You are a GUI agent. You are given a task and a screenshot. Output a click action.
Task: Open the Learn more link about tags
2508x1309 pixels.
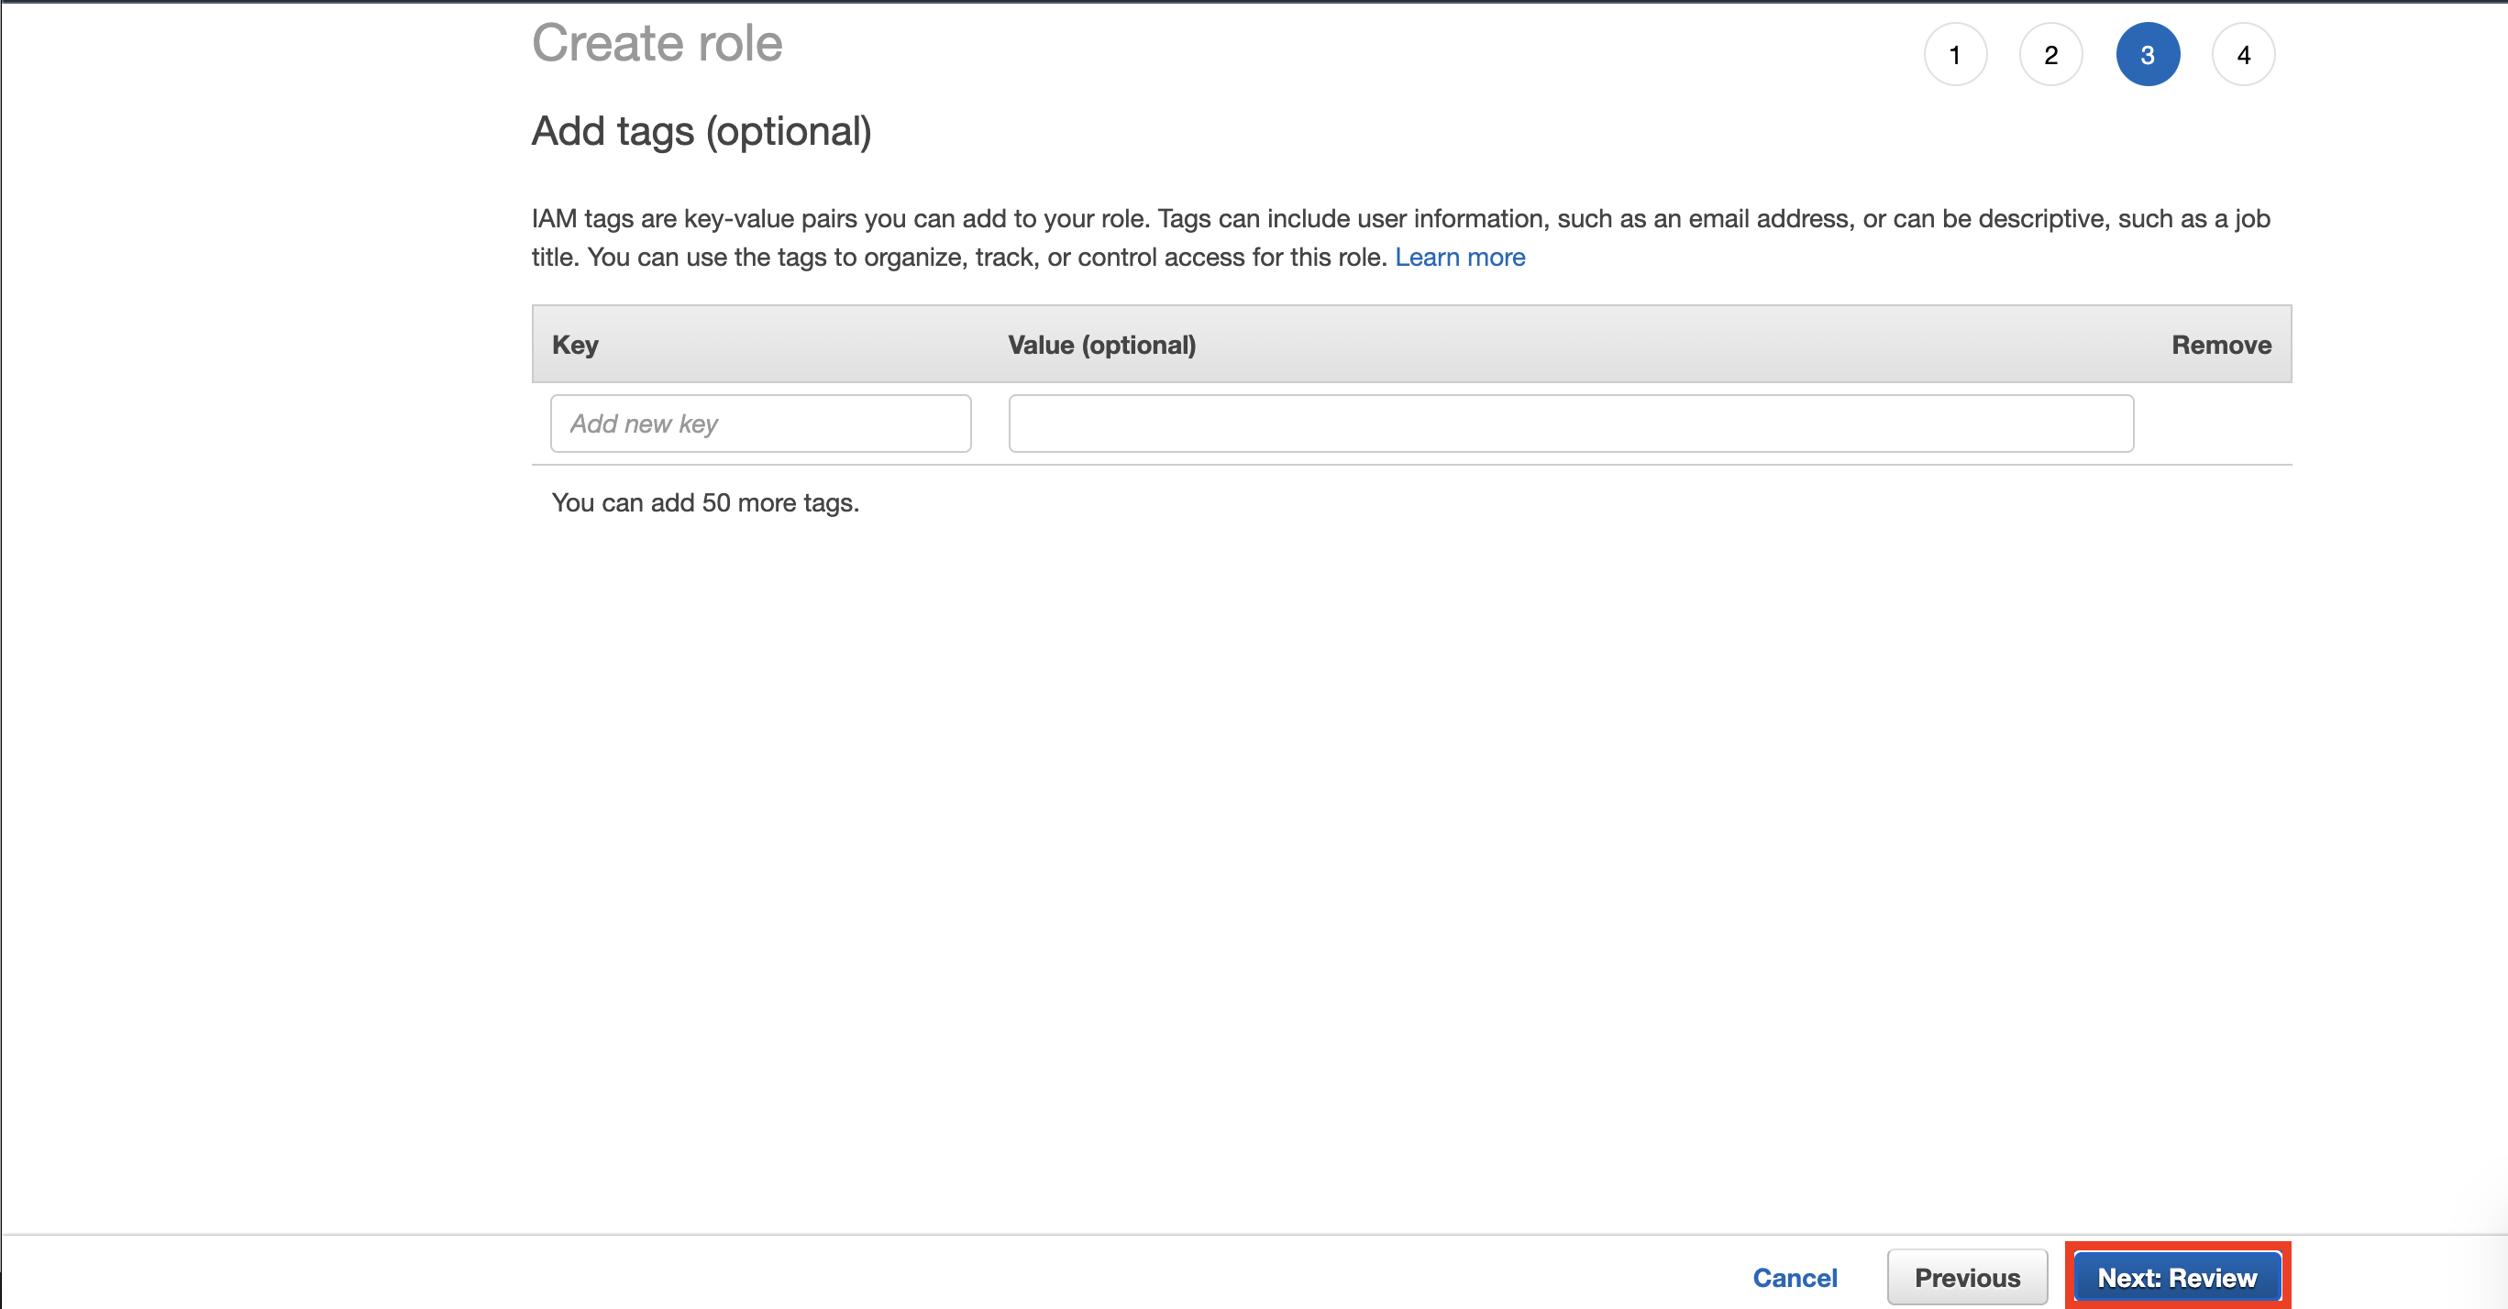tap(1460, 257)
